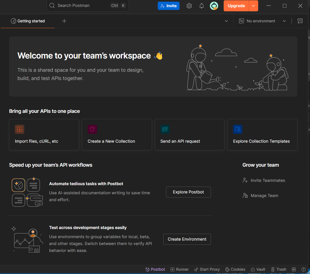Open the notifications bell
The height and width of the screenshot is (274, 310).
point(202,6)
